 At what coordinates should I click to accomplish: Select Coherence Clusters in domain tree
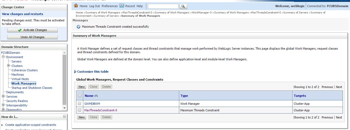click(24, 70)
